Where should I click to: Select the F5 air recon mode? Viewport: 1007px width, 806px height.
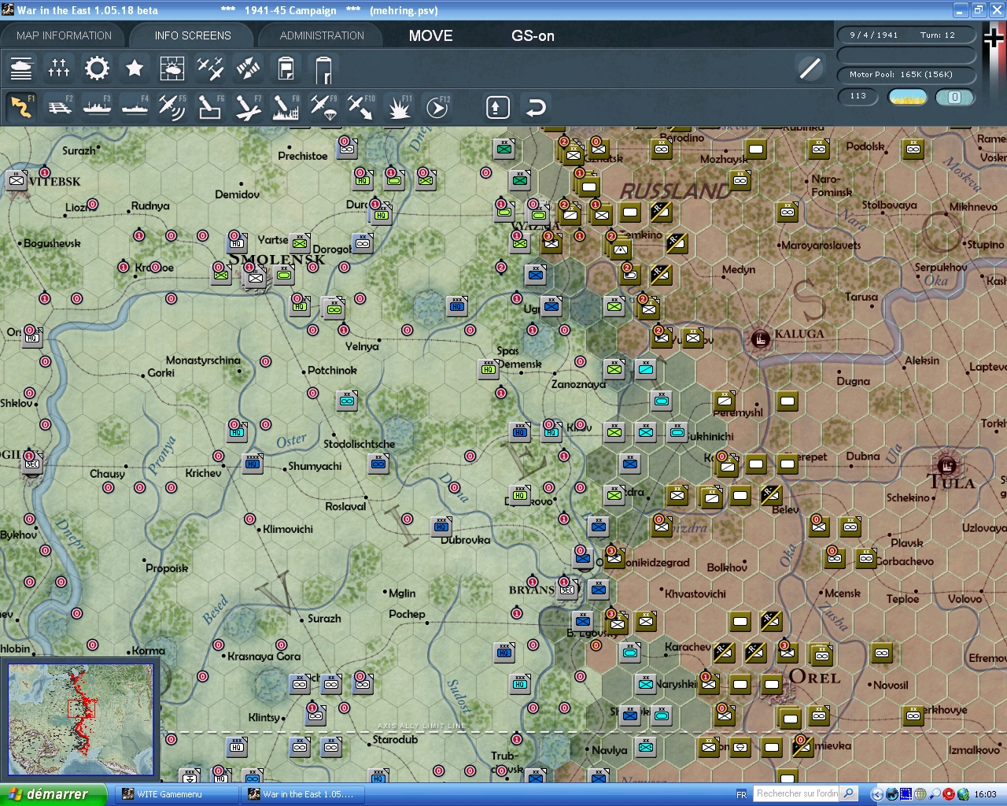click(172, 107)
